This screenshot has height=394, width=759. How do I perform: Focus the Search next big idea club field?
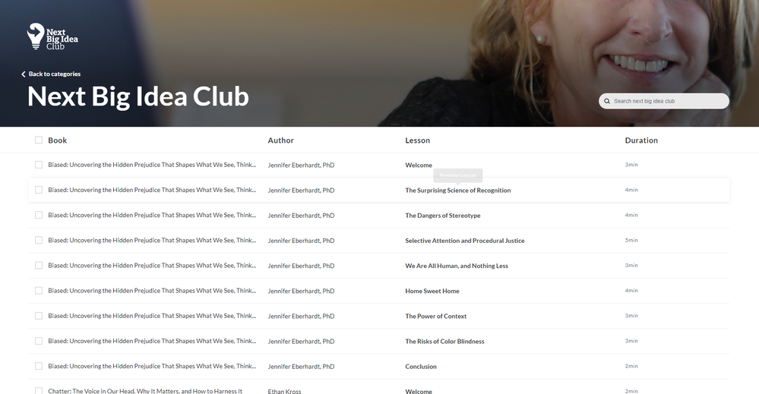click(663, 101)
